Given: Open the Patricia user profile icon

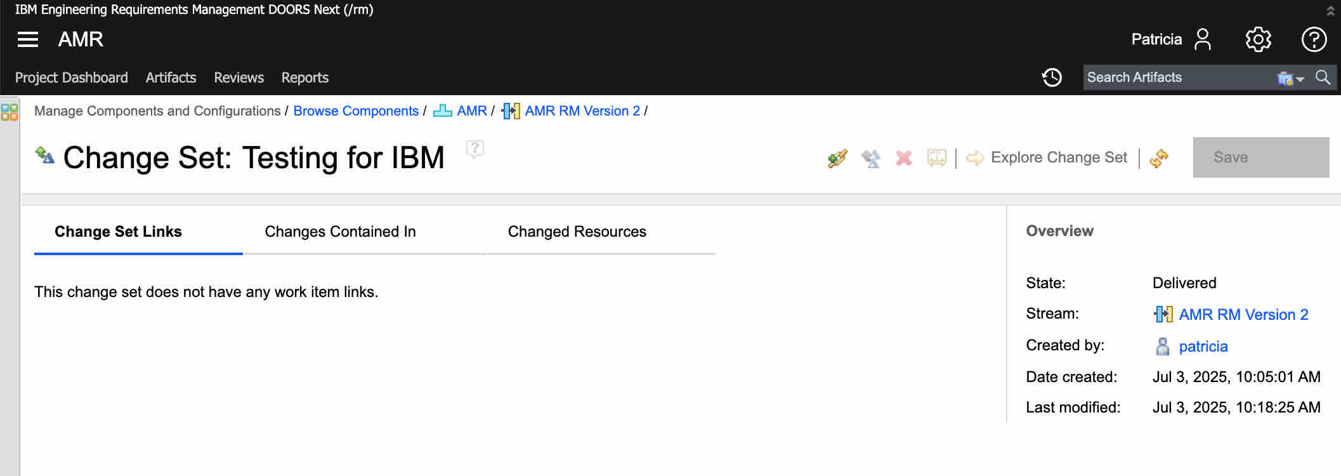Looking at the screenshot, I should (x=1203, y=39).
